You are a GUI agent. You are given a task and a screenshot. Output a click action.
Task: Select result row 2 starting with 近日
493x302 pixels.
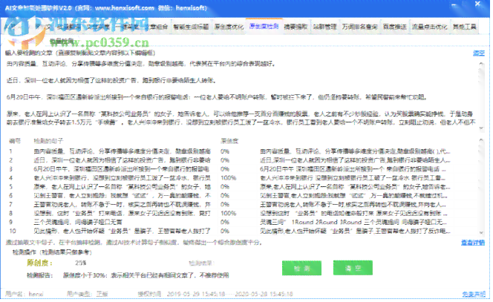coord(242,160)
